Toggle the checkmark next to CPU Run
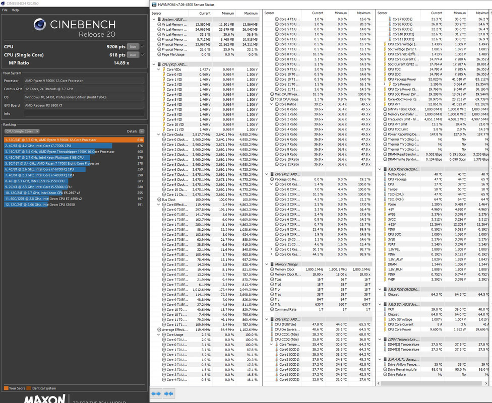This screenshot has width=492, height=403. point(143,46)
